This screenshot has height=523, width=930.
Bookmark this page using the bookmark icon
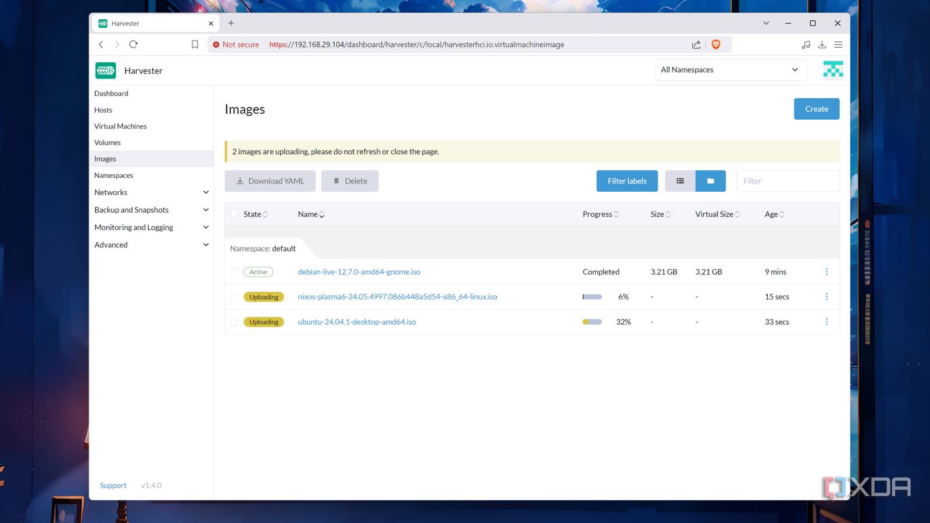[x=195, y=45]
